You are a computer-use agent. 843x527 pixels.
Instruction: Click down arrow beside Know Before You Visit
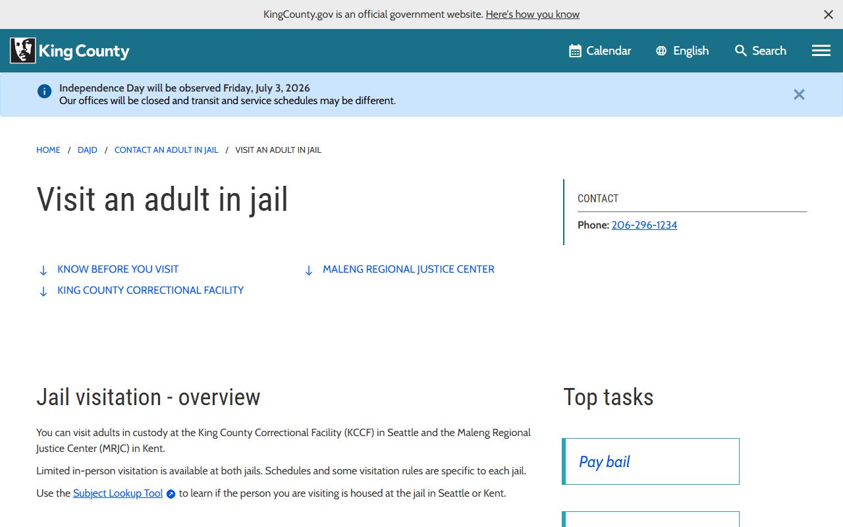43,270
